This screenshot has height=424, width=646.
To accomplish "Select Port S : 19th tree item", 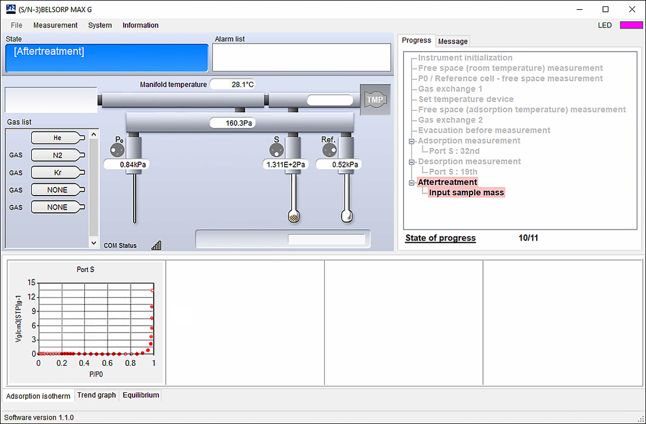I will pos(453,172).
